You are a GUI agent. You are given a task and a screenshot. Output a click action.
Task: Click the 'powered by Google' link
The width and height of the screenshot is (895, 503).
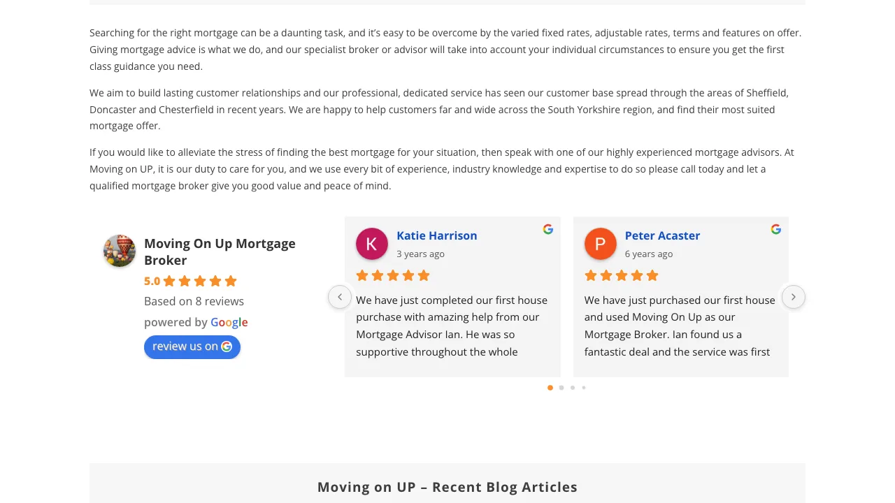196,322
